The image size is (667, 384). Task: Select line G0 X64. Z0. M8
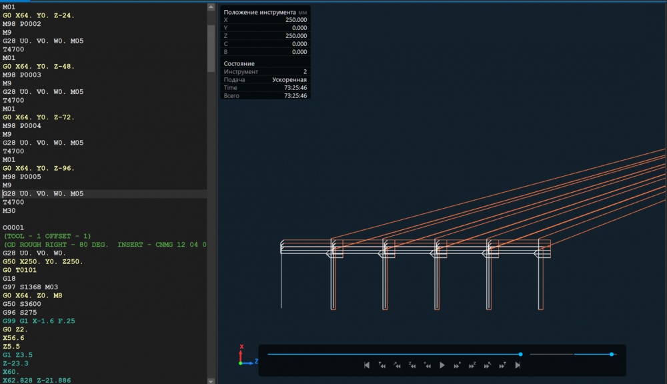pos(33,295)
